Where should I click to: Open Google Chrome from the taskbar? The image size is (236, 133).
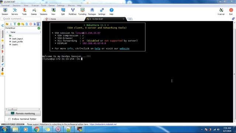(37, 129)
